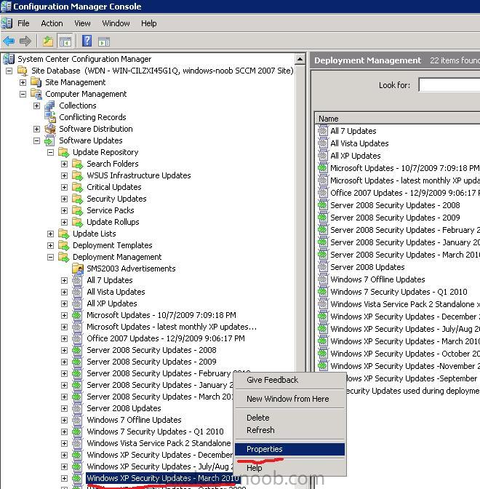The width and height of the screenshot is (480, 489).
Task: Click the Conflicting Records node icon
Action: click(x=50, y=117)
